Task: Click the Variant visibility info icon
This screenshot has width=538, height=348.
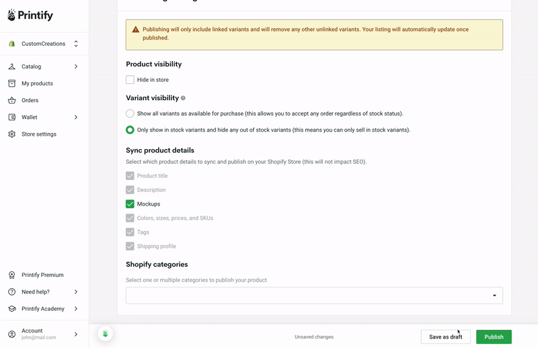Action: coord(183,98)
